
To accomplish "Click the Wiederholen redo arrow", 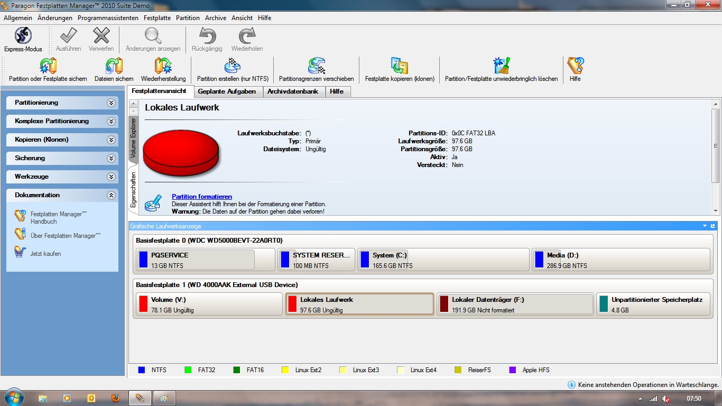I will point(247,35).
